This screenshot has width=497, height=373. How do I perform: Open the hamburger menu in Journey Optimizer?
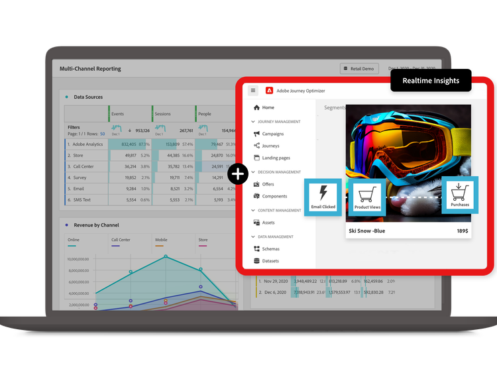pos(253,91)
